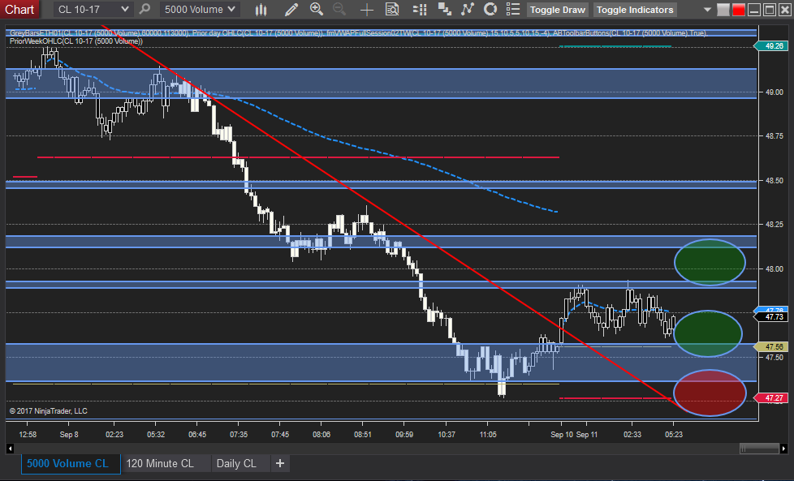The height and width of the screenshot is (481, 794).
Task: Open the data box icon
Action: tap(392, 9)
